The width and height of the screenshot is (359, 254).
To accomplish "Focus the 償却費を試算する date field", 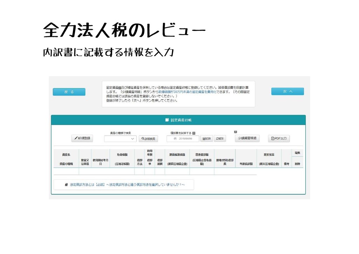I will tap(183, 139).
